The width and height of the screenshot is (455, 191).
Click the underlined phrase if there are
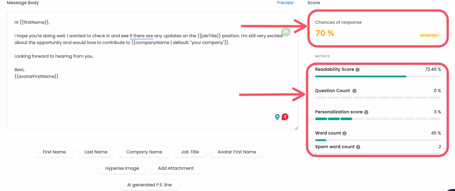point(141,35)
